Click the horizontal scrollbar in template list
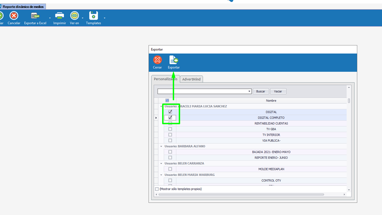Screen dimensions: 382x215 [x=241, y=195]
